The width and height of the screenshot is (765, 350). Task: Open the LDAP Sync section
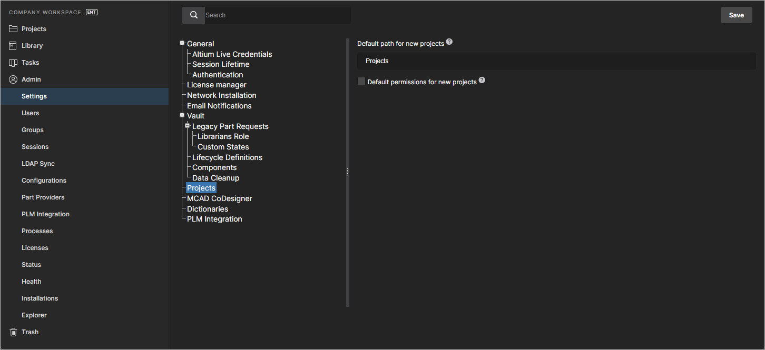click(38, 163)
